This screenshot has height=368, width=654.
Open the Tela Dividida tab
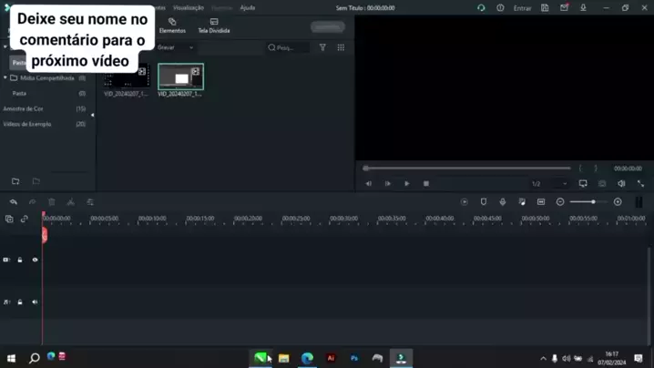pos(213,26)
